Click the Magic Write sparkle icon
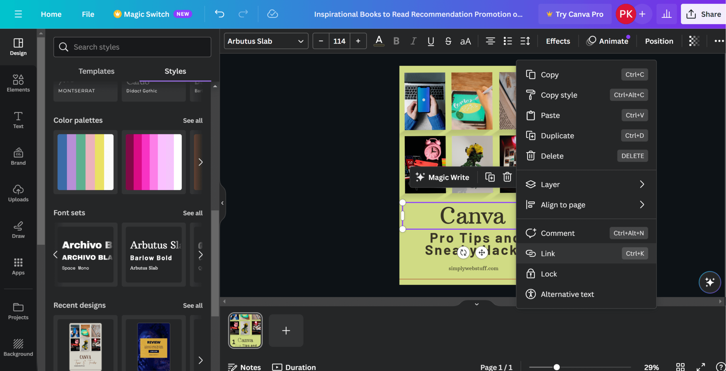The width and height of the screenshot is (726, 371). [420, 177]
